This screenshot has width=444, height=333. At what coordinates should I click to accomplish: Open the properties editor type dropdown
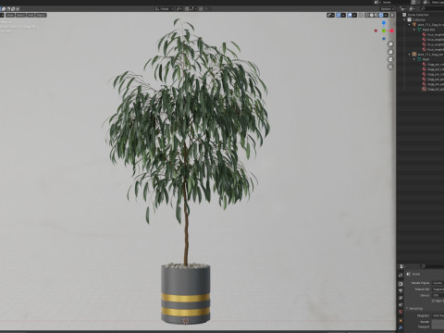click(x=402, y=266)
